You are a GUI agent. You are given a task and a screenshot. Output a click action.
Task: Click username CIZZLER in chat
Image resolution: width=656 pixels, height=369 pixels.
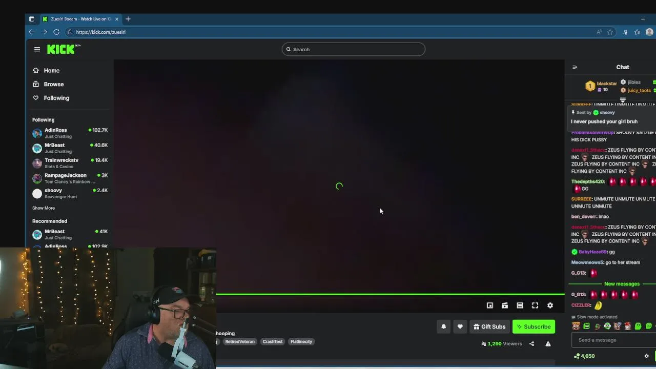(x=581, y=305)
